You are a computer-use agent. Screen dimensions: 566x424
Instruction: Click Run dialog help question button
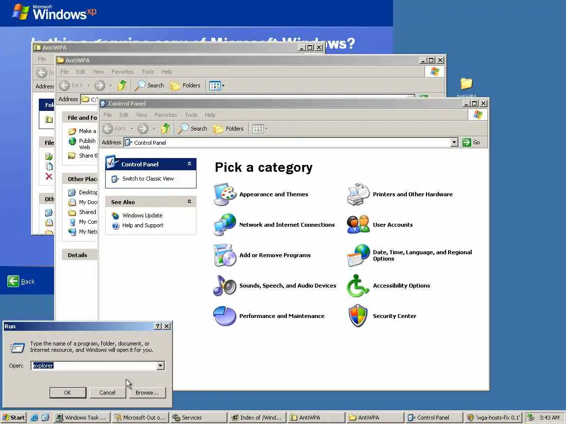tap(158, 326)
